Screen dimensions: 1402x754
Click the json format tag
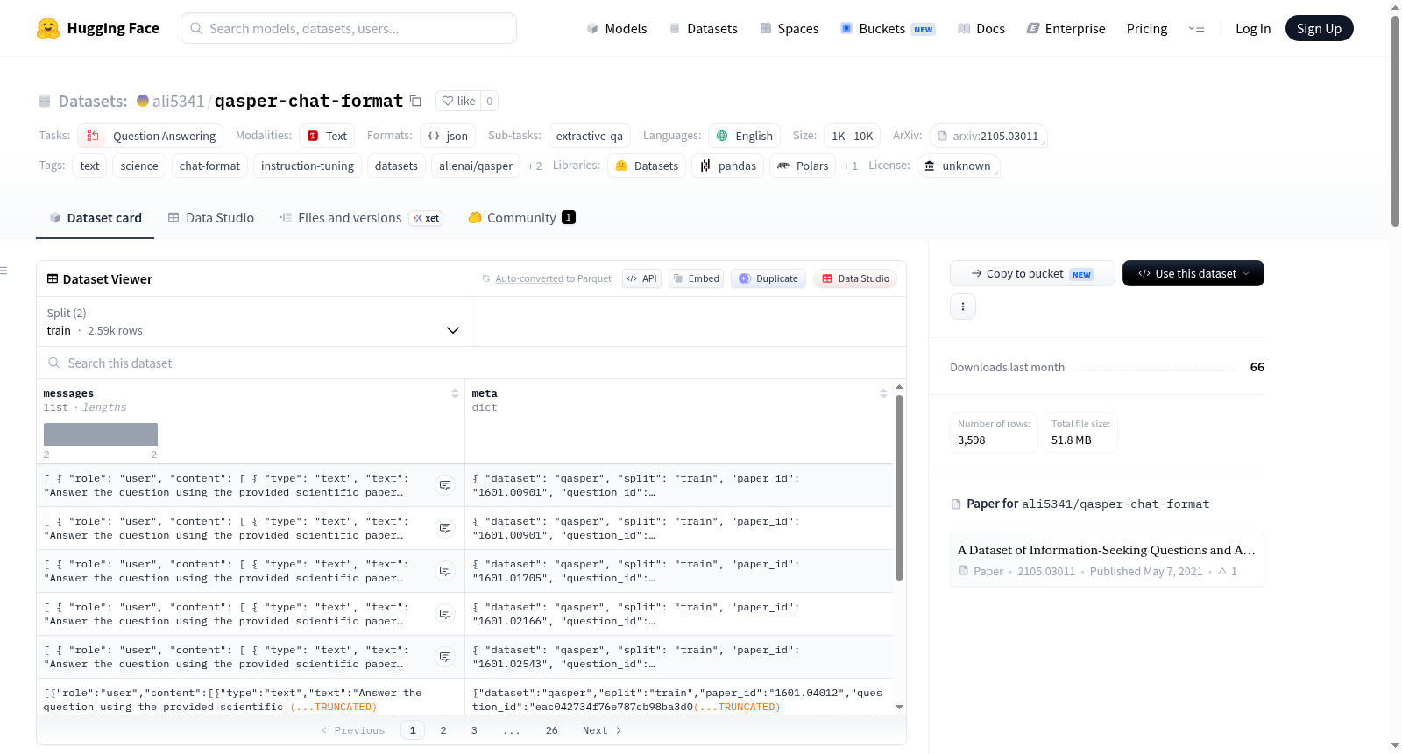click(448, 136)
